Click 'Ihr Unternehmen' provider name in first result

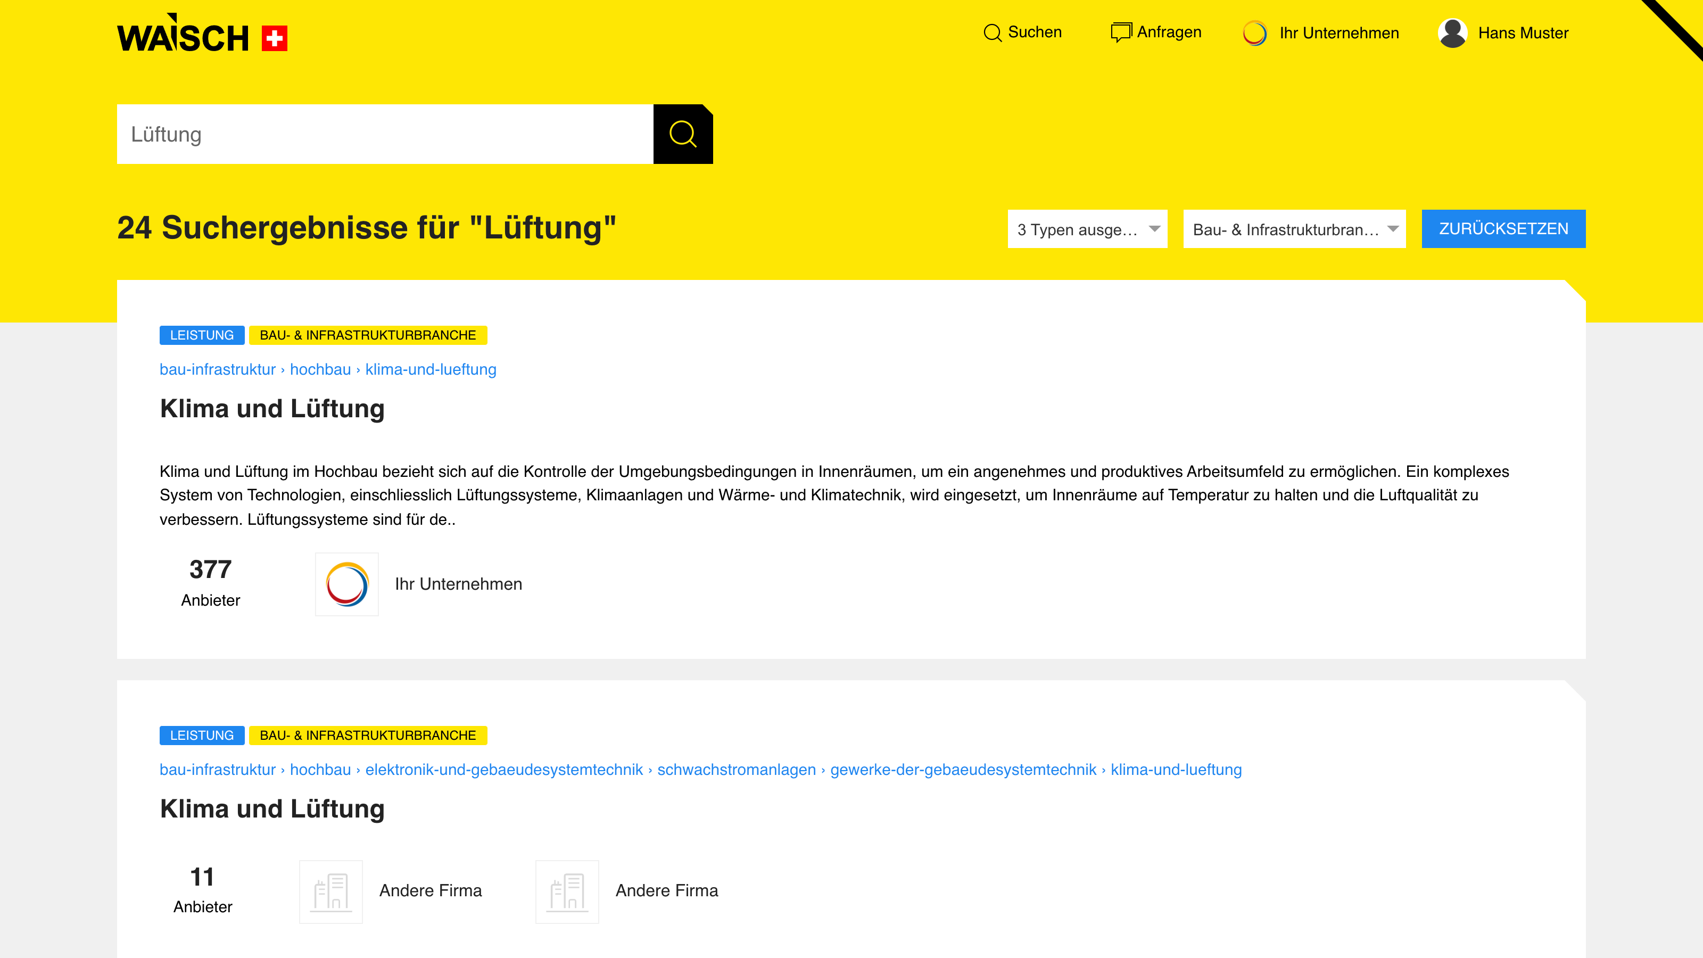point(458,584)
